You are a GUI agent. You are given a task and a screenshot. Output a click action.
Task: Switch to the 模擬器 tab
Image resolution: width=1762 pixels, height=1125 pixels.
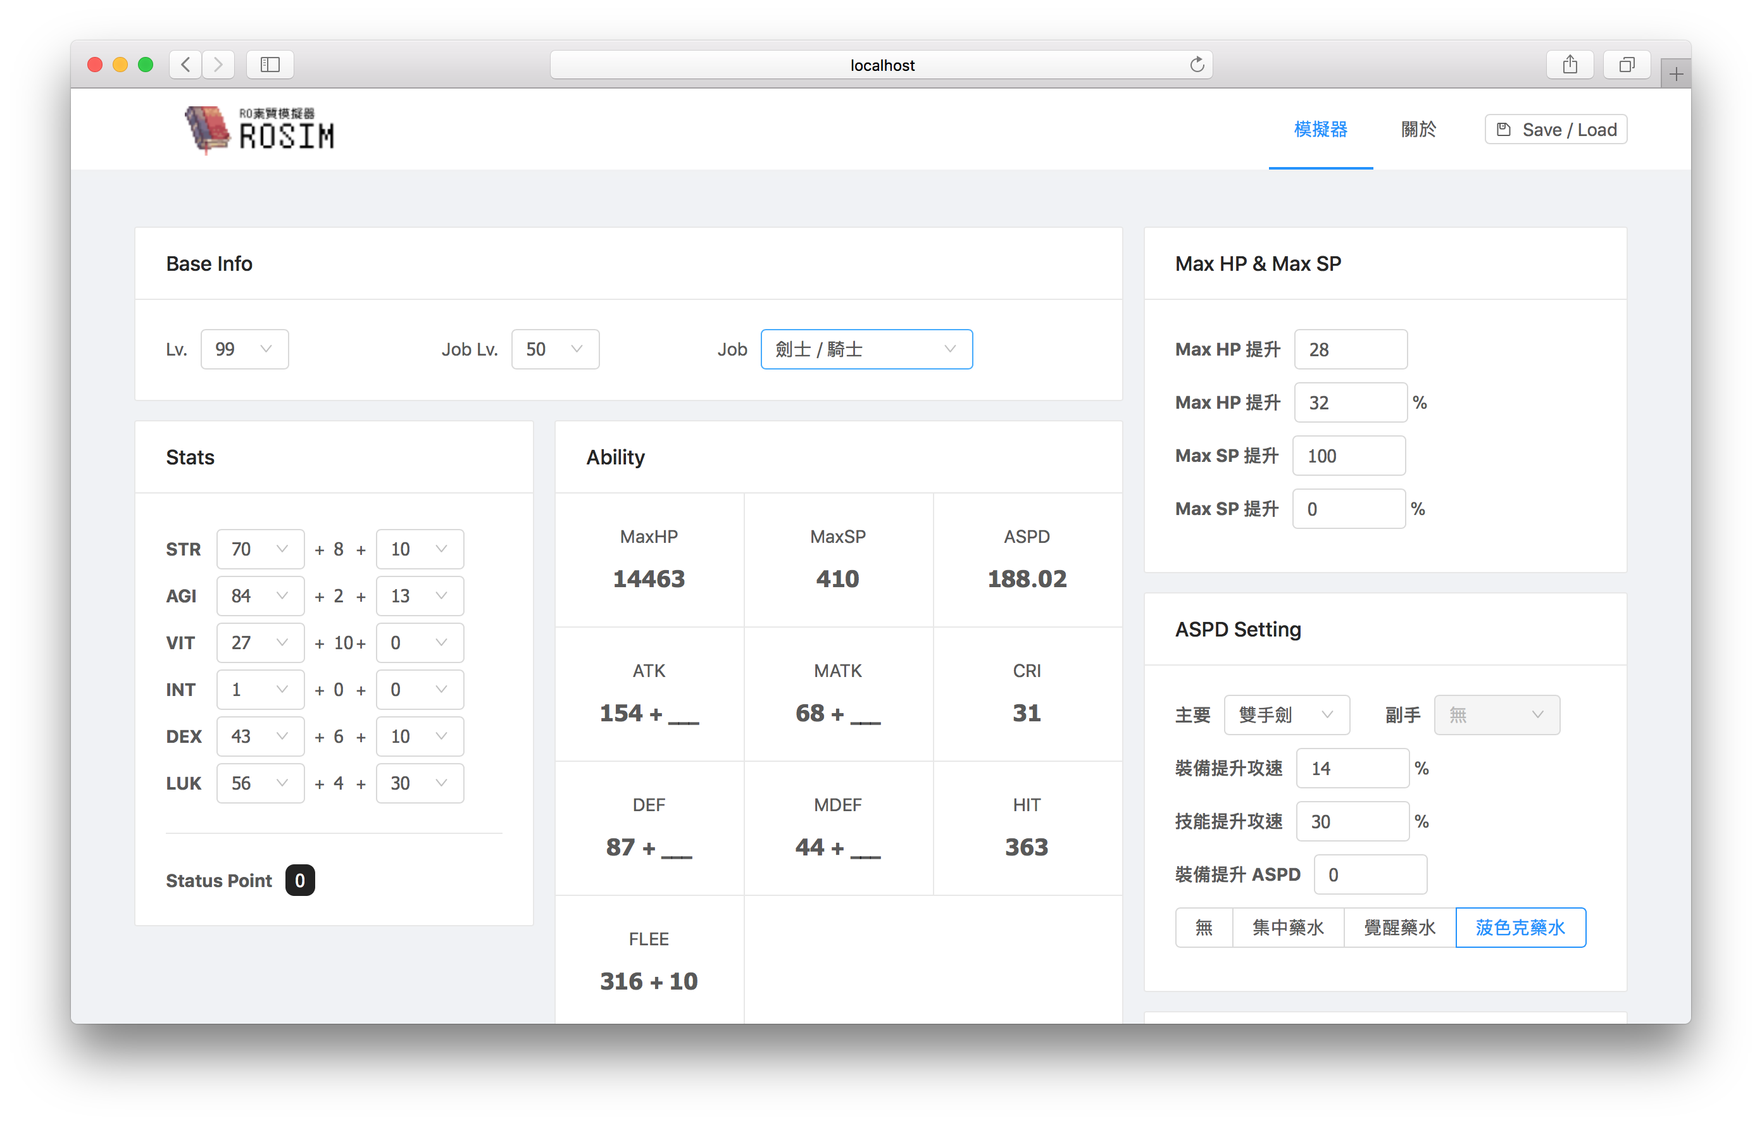pos(1320,130)
